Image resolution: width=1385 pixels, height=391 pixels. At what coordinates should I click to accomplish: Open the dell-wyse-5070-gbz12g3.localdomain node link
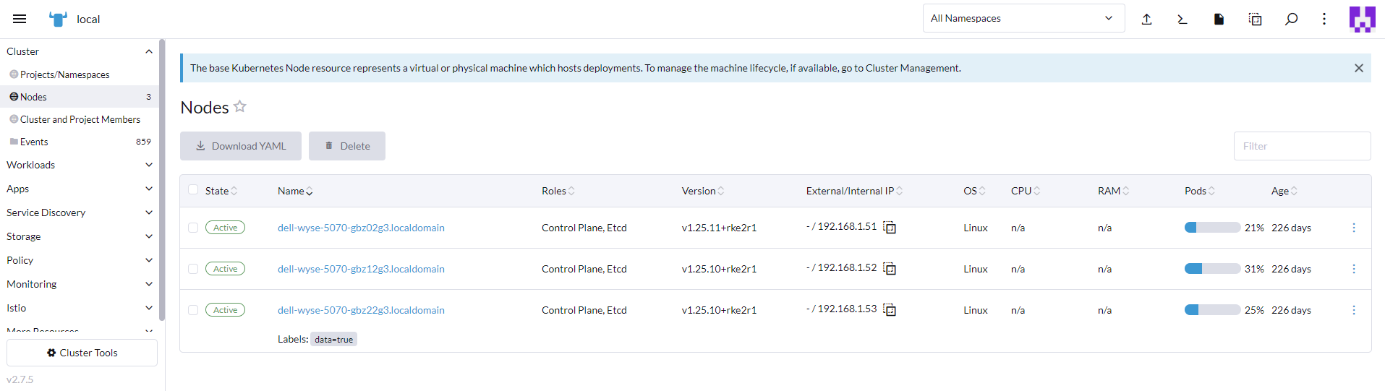(x=361, y=269)
